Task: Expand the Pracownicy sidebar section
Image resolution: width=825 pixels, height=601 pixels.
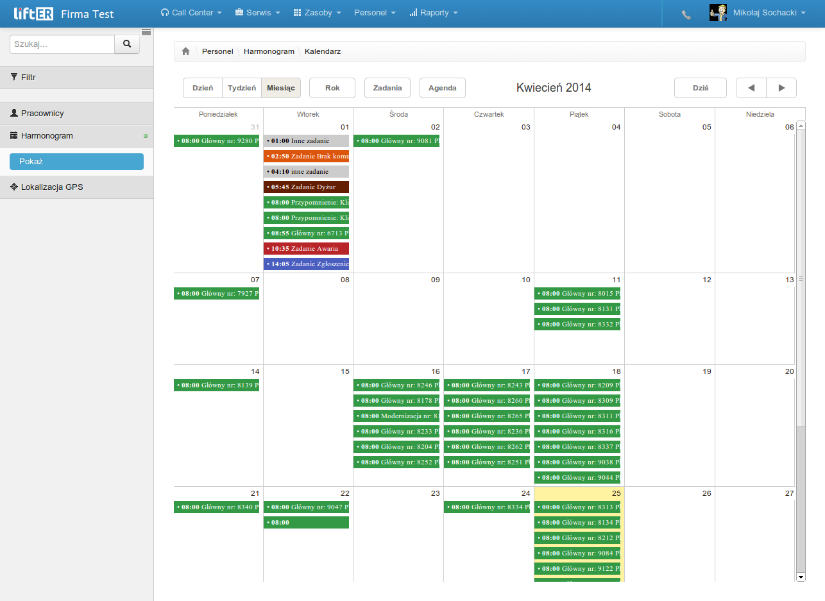Action: coord(76,114)
